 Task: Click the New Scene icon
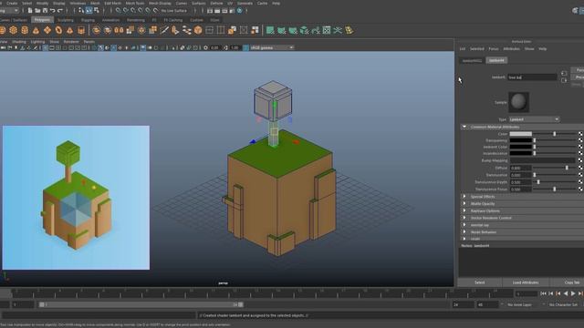30,10
